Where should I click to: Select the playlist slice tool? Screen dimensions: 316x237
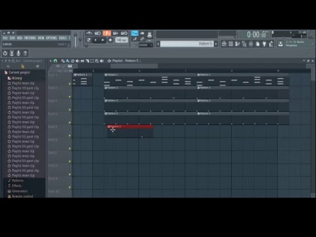87,61
